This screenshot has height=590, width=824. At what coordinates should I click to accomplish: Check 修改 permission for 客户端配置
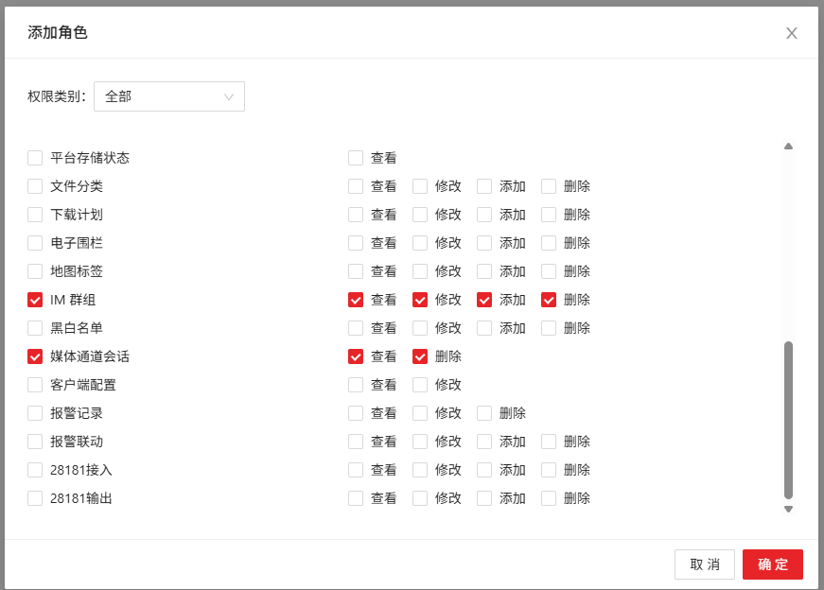point(420,385)
